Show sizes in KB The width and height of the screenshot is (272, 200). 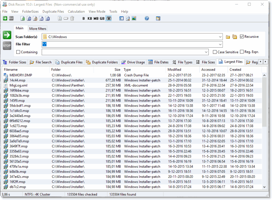tap(90, 18)
